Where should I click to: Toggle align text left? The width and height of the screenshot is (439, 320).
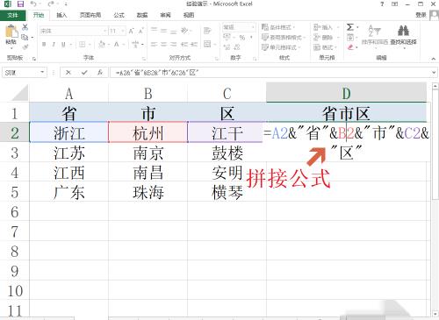pyautogui.click(x=154, y=45)
